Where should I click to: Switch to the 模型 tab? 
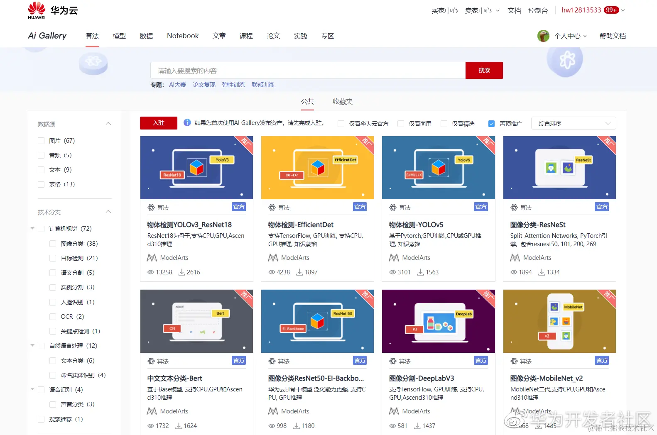point(119,36)
